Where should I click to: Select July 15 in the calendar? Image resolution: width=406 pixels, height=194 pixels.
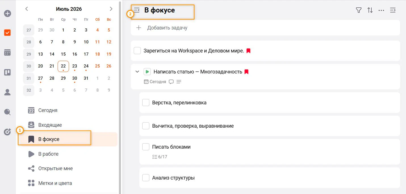(x=63, y=54)
